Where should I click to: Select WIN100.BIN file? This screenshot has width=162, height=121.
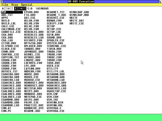click(55, 102)
